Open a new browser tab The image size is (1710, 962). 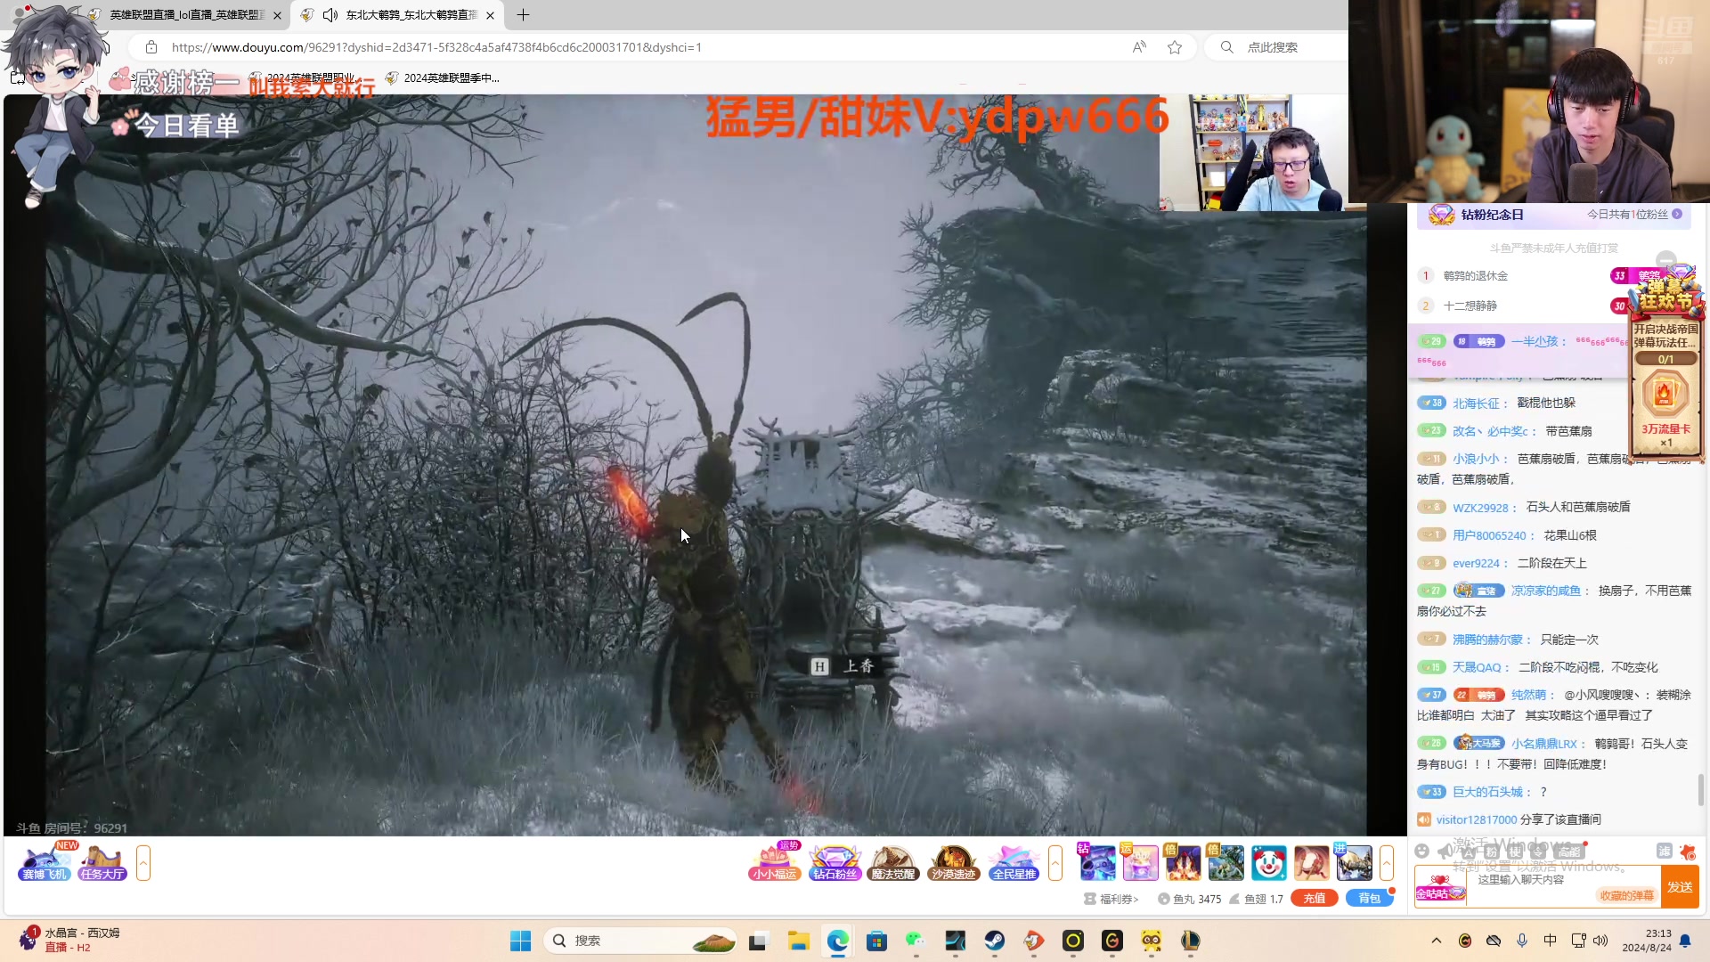point(523,15)
